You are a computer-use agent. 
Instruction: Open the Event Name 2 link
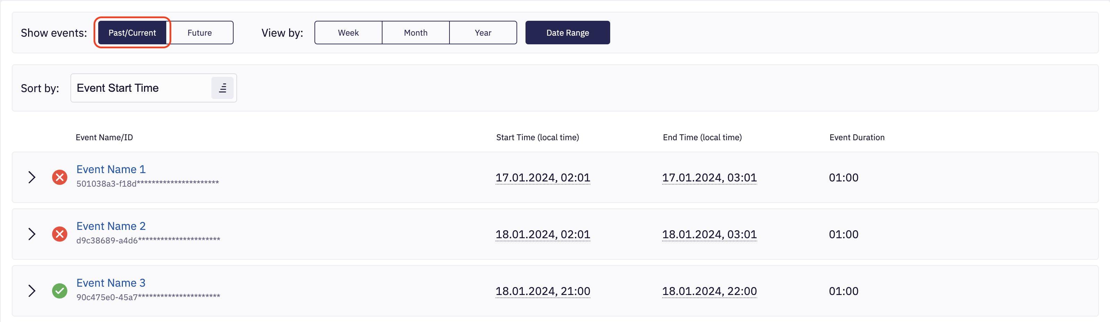coord(111,226)
